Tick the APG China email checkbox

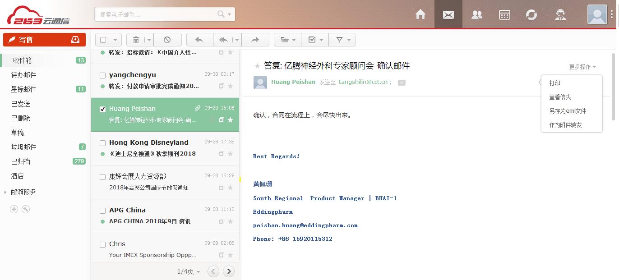coord(102,211)
